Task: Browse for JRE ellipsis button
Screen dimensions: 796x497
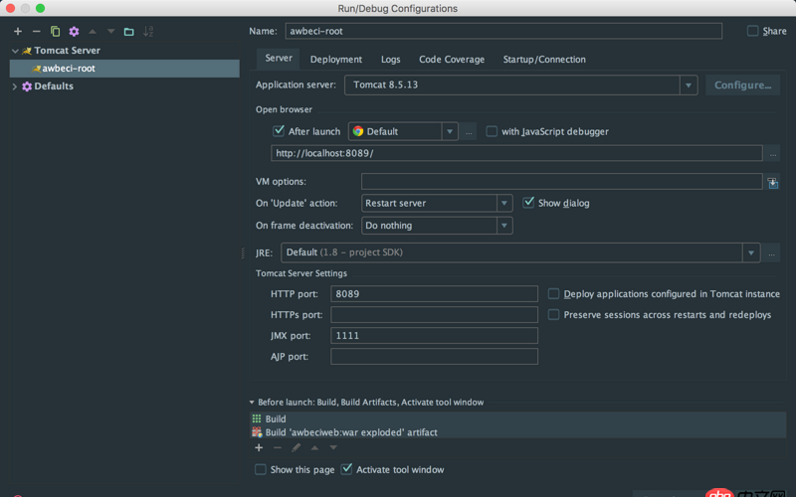Action: [x=771, y=252]
